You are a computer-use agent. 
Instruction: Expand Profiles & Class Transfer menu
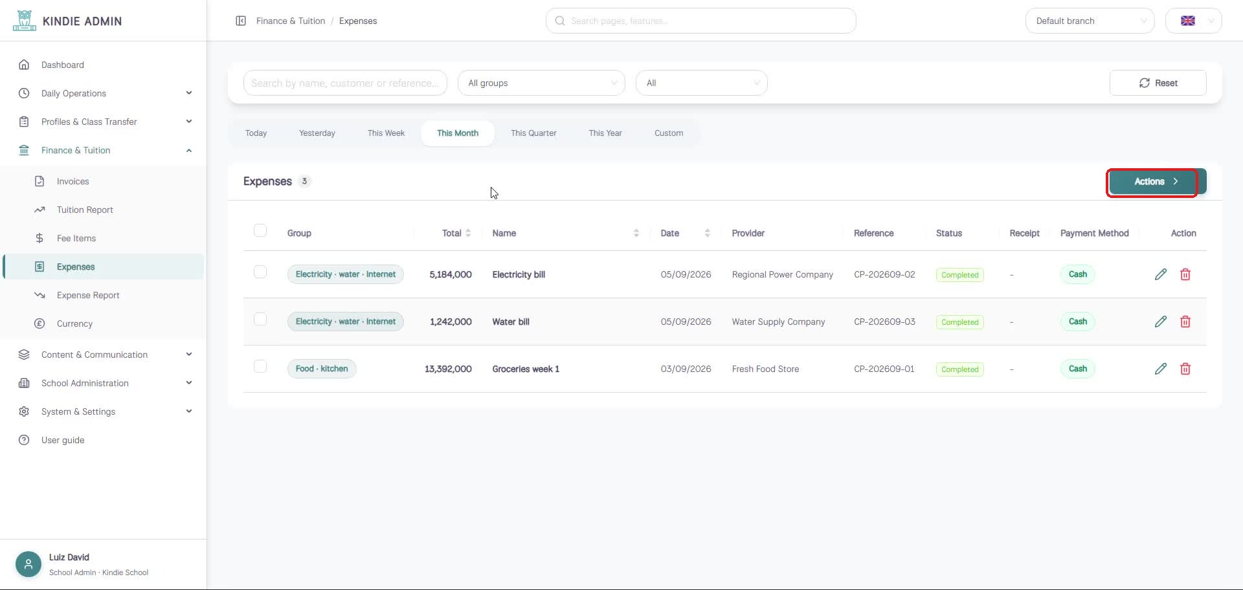pyautogui.click(x=105, y=122)
